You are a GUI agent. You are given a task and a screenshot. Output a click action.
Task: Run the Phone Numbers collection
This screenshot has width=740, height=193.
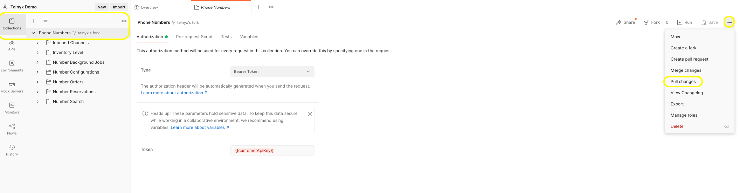pyautogui.click(x=685, y=22)
